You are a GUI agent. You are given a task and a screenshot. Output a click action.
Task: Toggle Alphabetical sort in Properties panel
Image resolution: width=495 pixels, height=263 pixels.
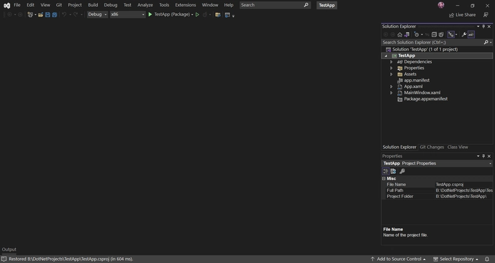[x=394, y=171]
